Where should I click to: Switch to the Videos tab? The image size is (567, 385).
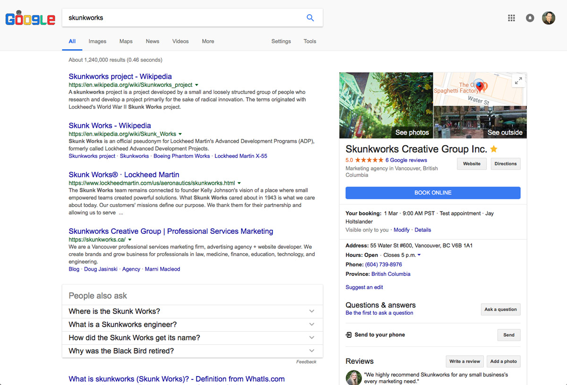click(x=180, y=42)
